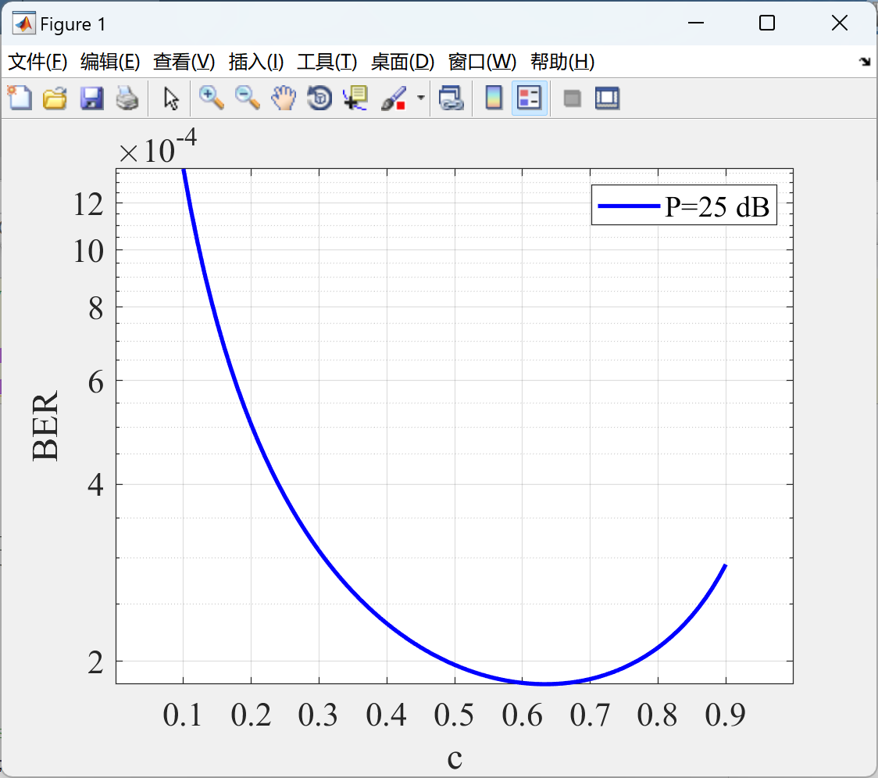Viewport: 878px width, 778px height.
Task: Click the MATLAB logo in the title bar
Action: tap(24, 23)
